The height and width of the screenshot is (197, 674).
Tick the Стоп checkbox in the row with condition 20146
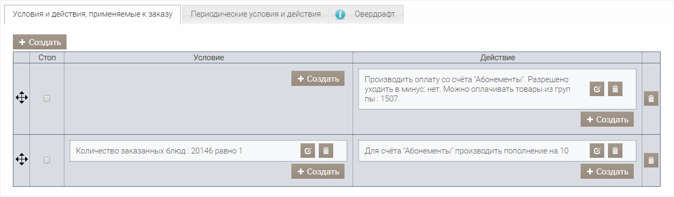[x=47, y=160]
